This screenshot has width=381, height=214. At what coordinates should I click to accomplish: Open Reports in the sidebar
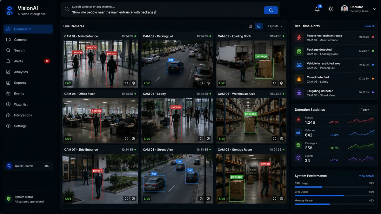coord(28,83)
